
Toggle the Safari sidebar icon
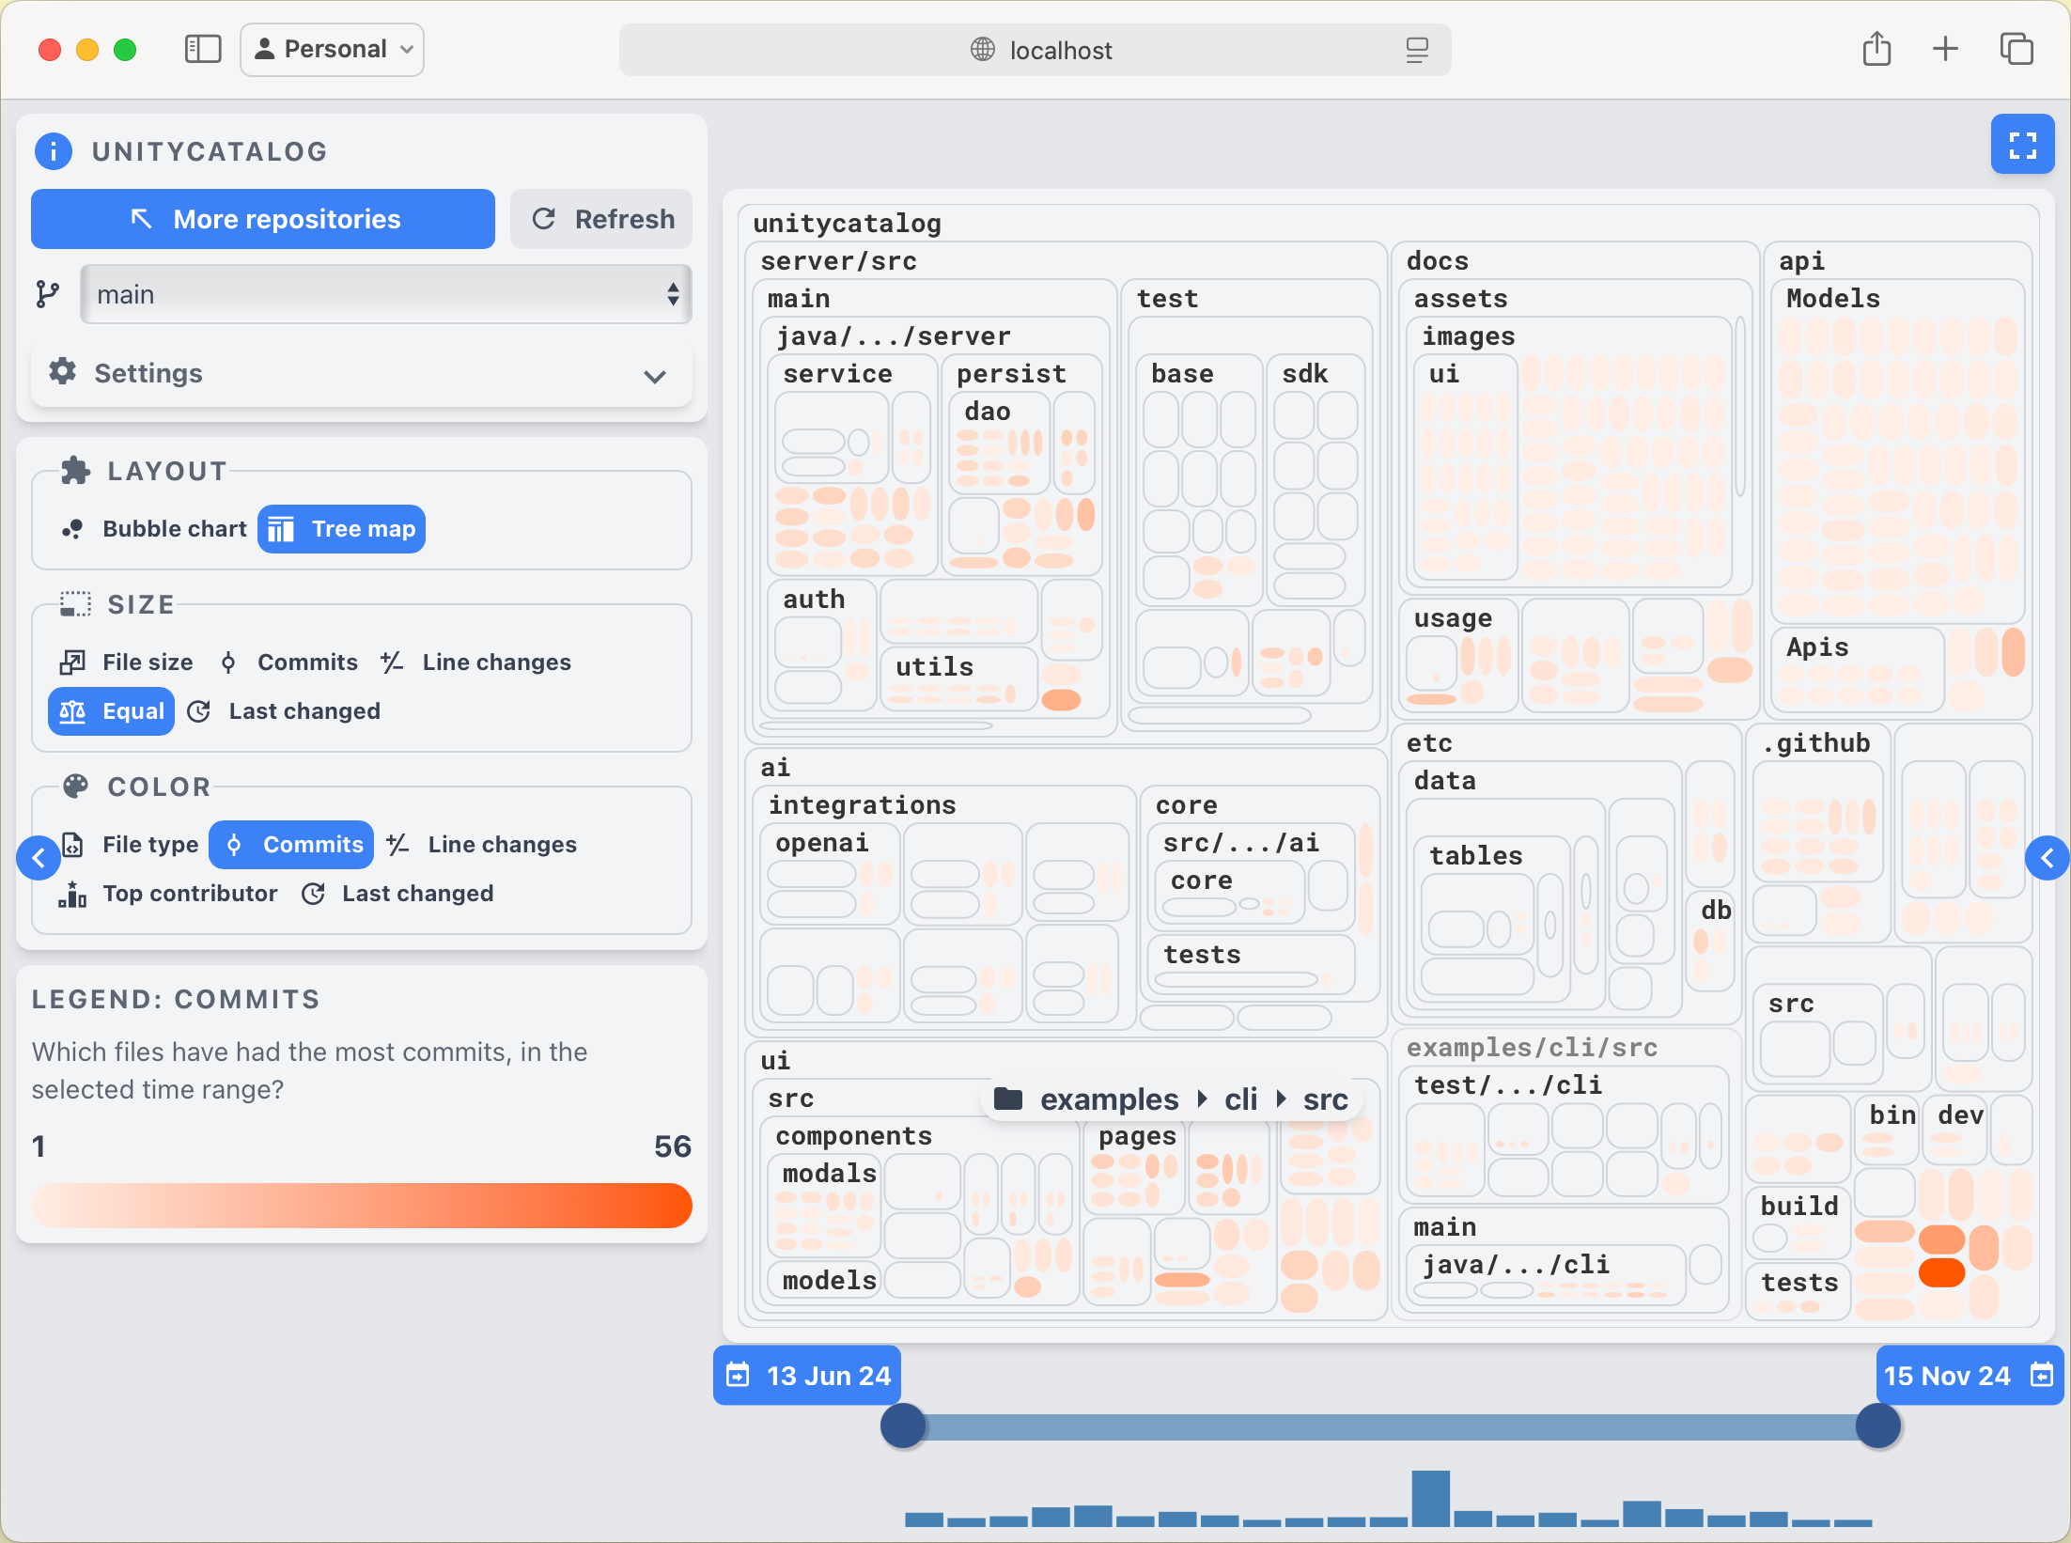coord(203,49)
